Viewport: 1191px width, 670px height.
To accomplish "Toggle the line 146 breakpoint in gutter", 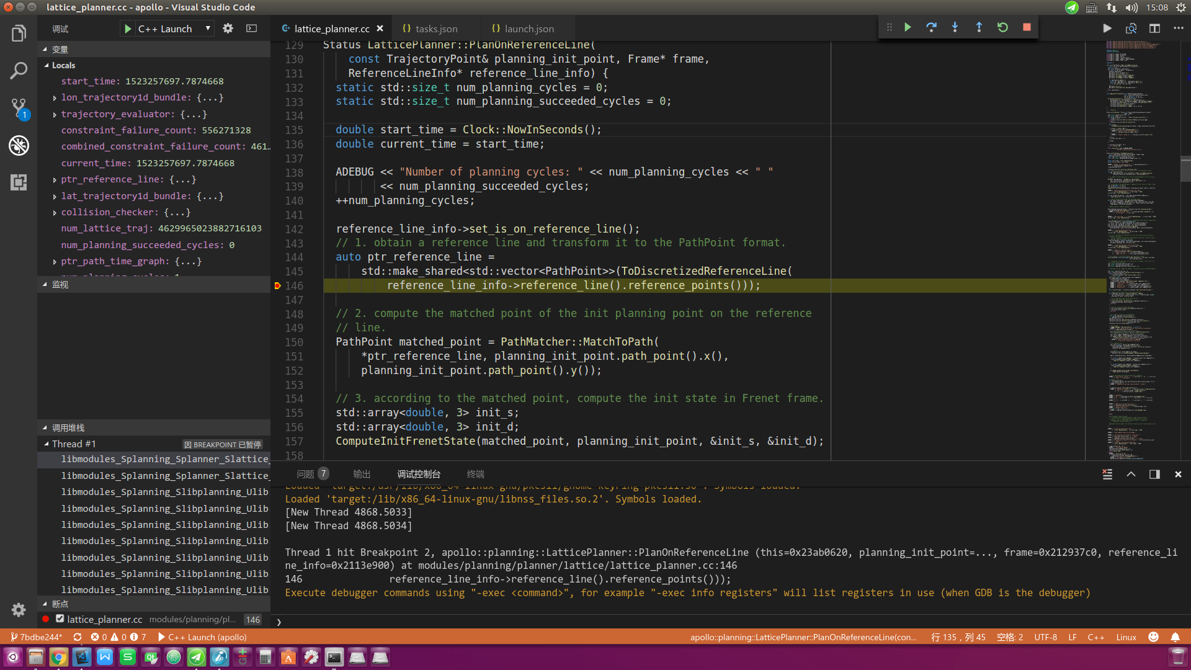I will [x=277, y=285].
